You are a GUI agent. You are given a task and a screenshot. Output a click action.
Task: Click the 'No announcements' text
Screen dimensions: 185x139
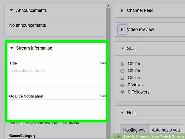[27, 25]
